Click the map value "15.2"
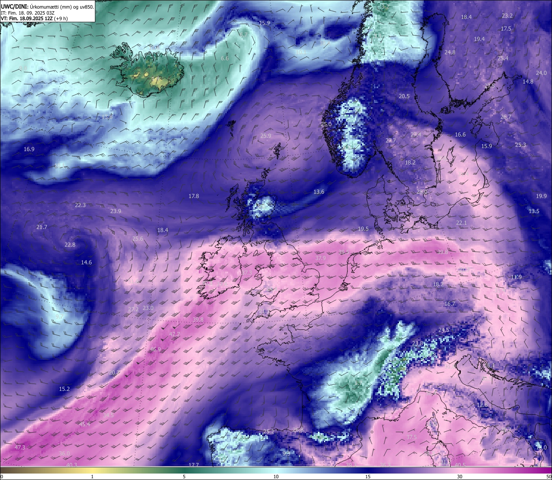This screenshot has height=480, width=552. click(x=64, y=389)
